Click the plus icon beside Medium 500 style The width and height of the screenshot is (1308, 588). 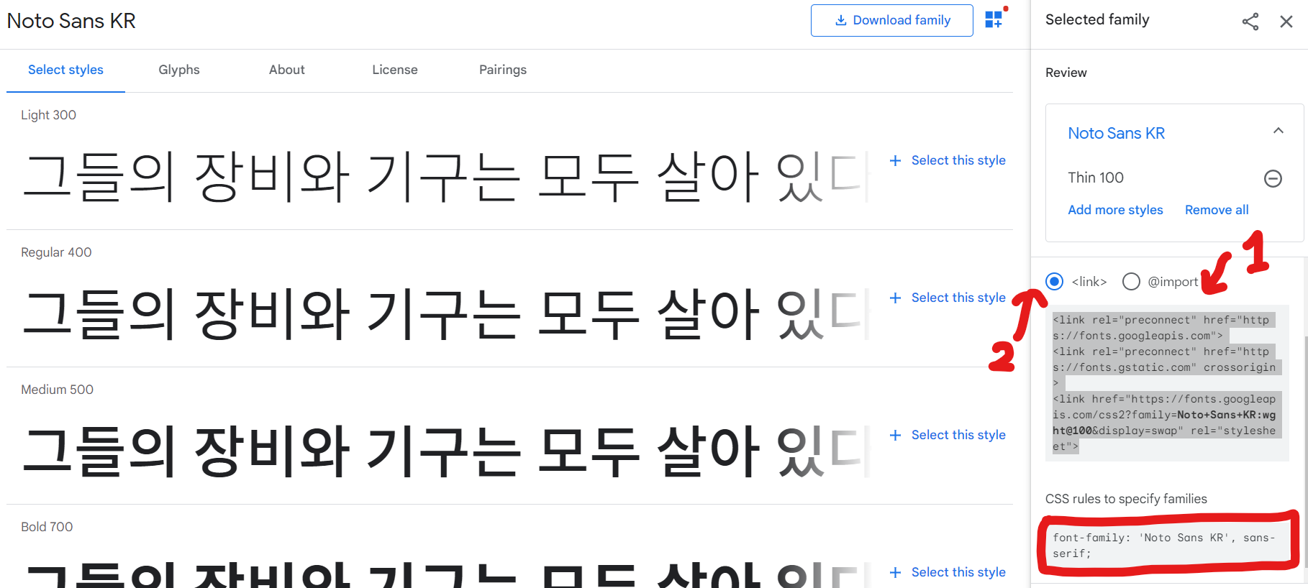(x=895, y=435)
